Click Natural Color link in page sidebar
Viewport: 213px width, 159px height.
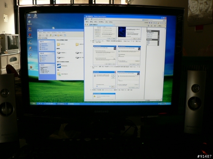coord(150,34)
